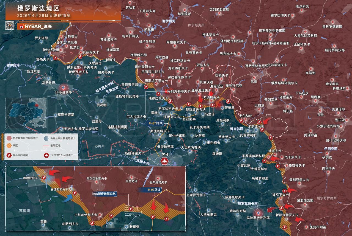Click the QR code beside the RYBAR logo
The width and height of the screenshot is (352, 236).
10,26
